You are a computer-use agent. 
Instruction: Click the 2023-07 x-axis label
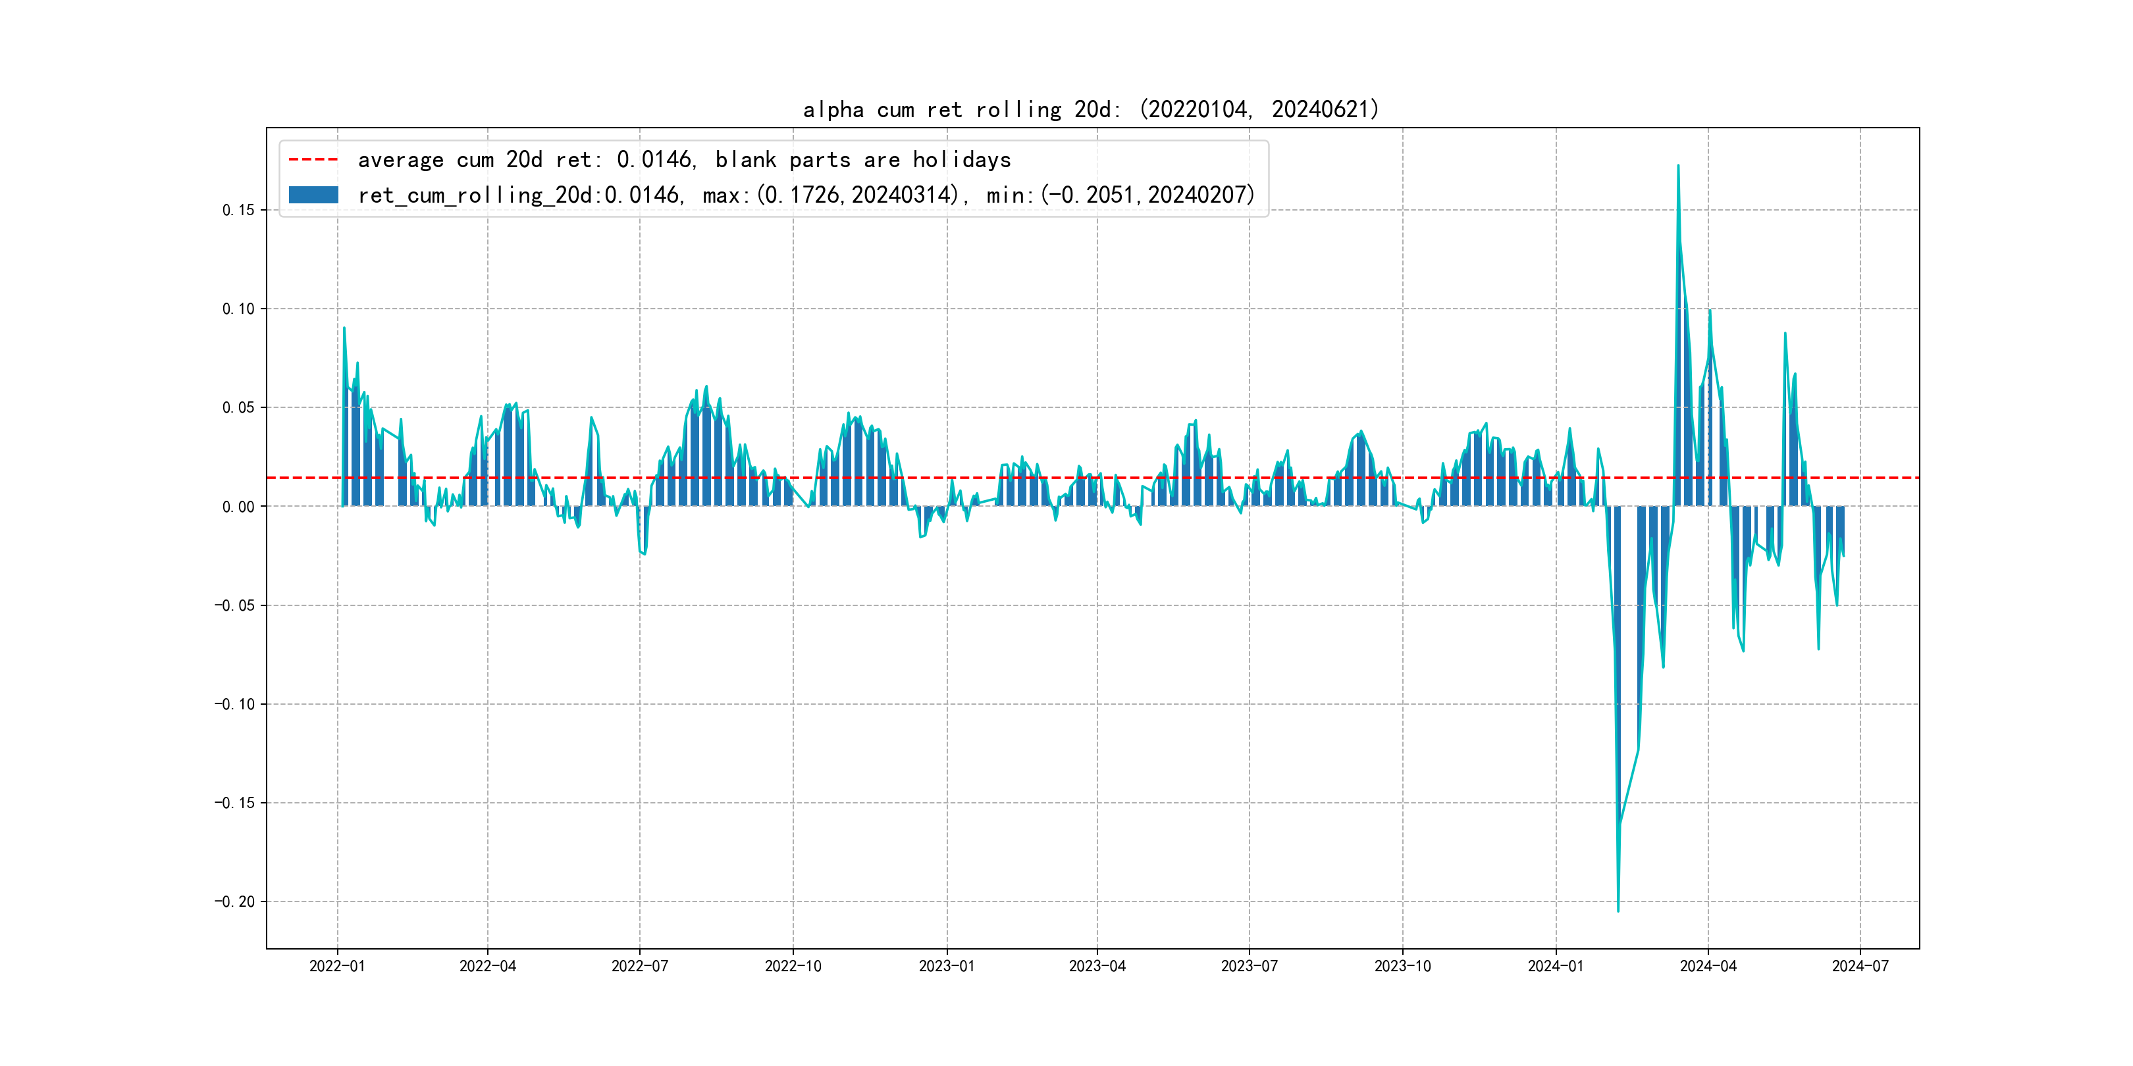(x=1249, y=966)
